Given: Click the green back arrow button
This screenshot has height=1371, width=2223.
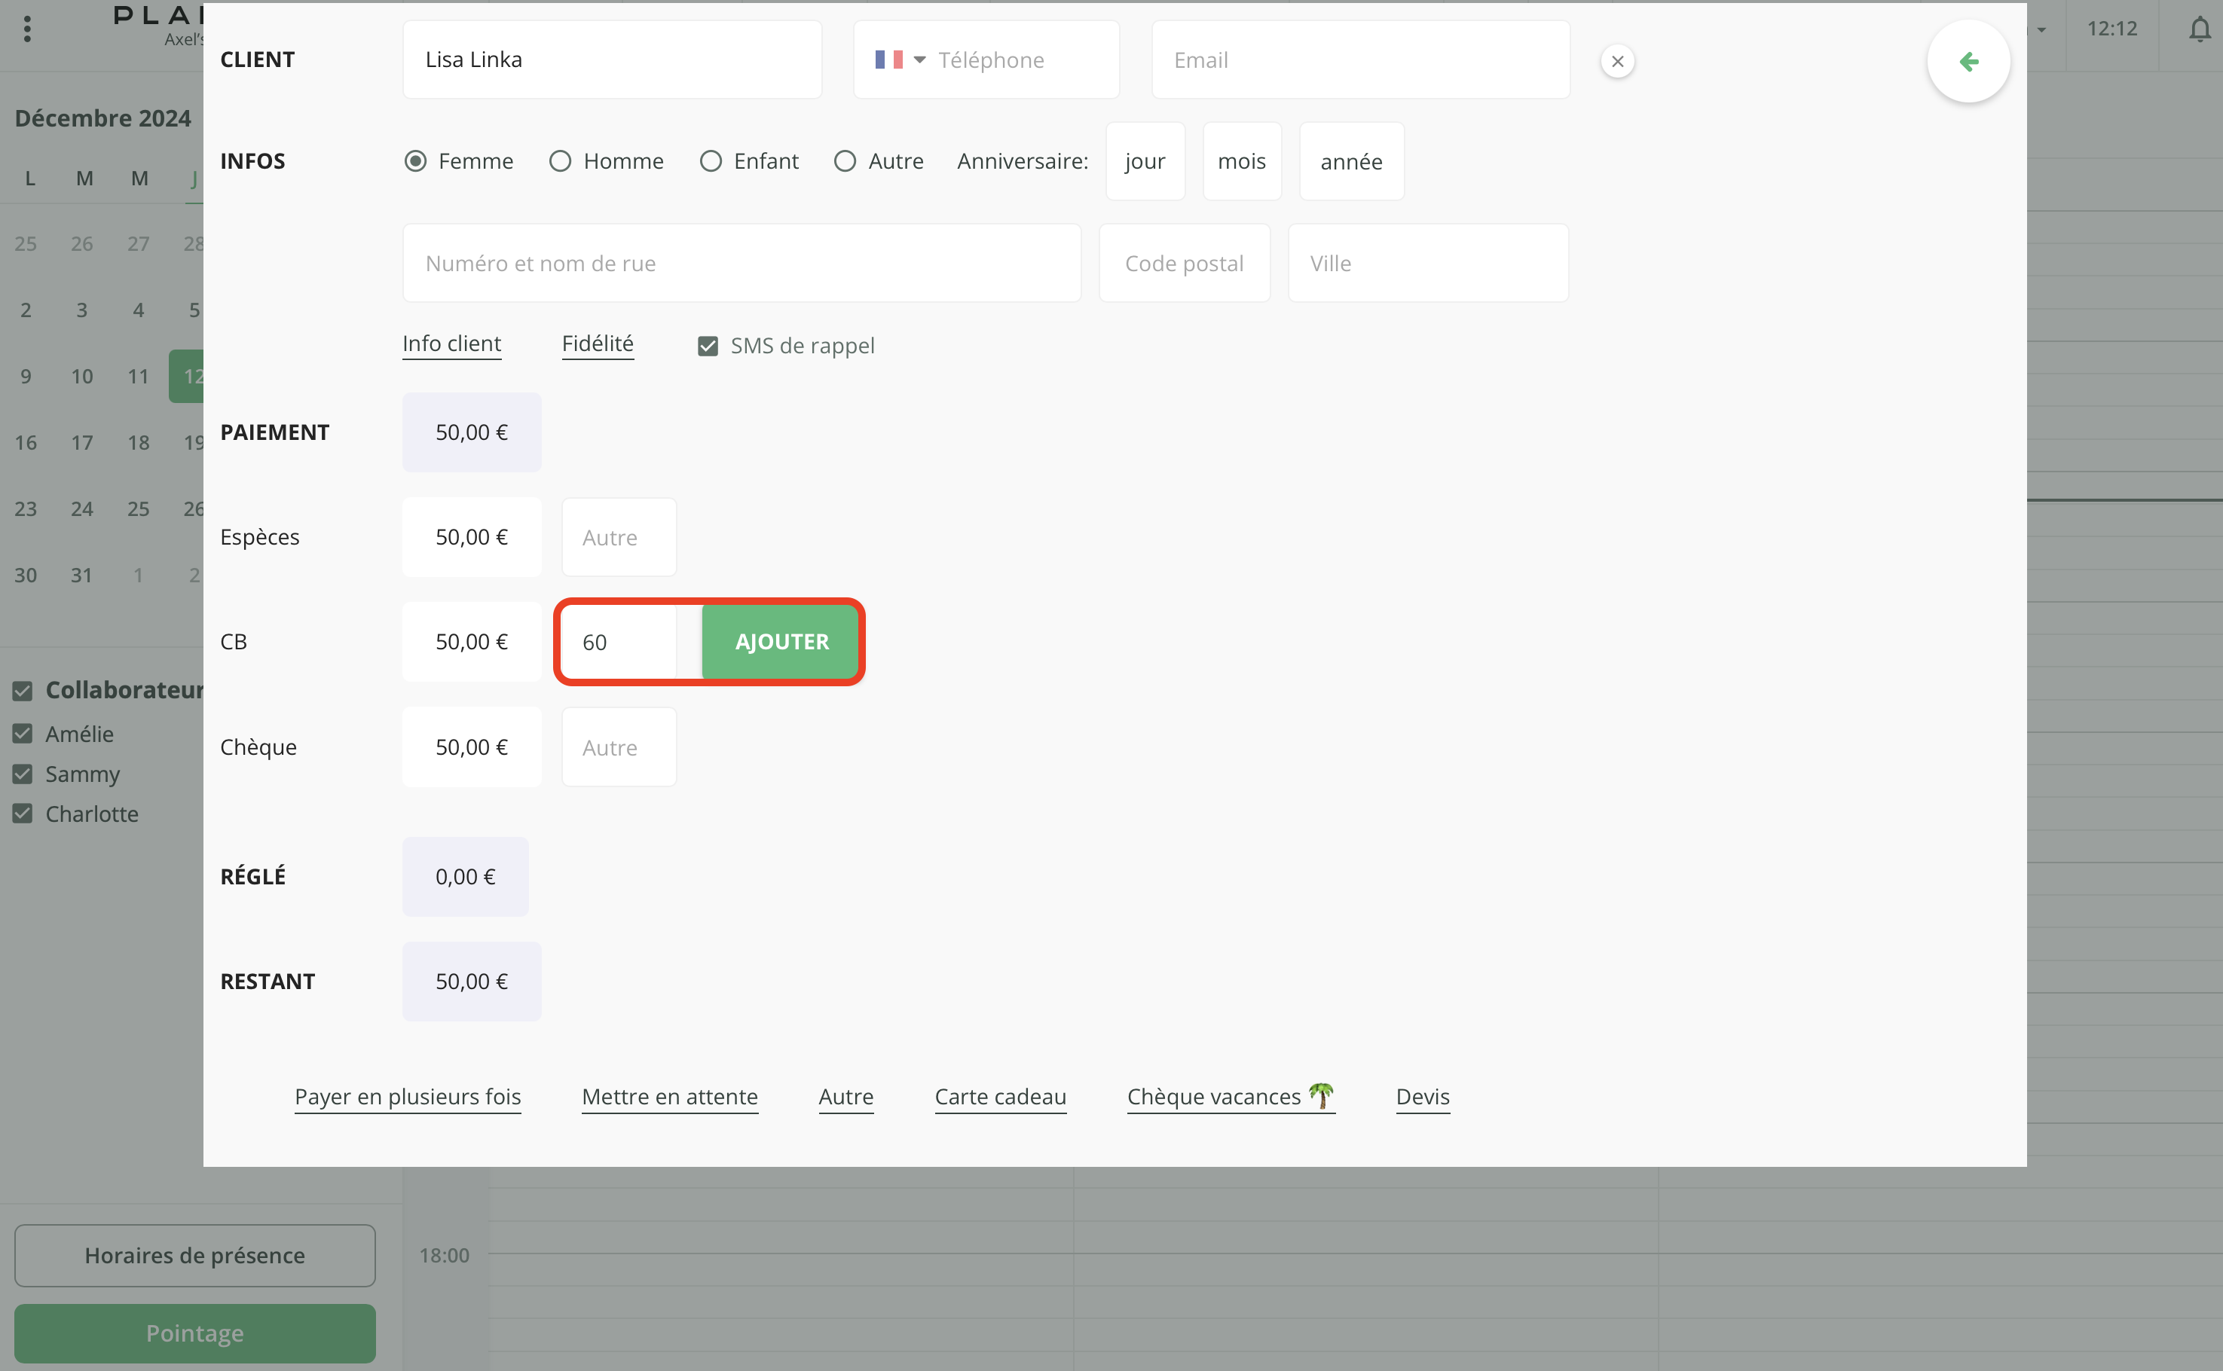Looking at the screenshot, I should 1968,62.
